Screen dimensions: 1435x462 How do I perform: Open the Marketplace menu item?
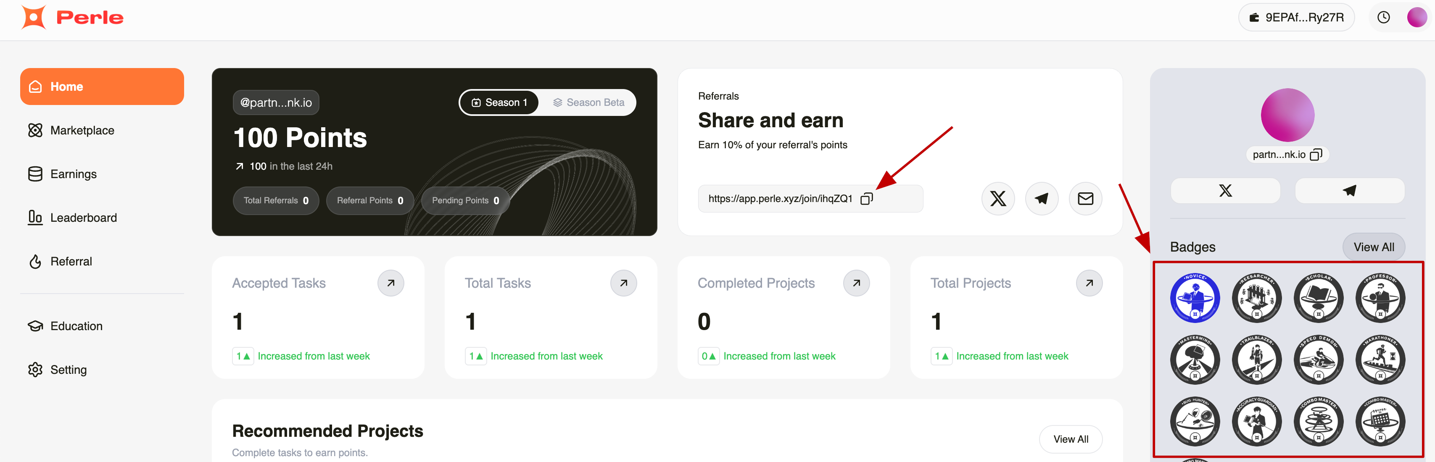coord(82,130)
